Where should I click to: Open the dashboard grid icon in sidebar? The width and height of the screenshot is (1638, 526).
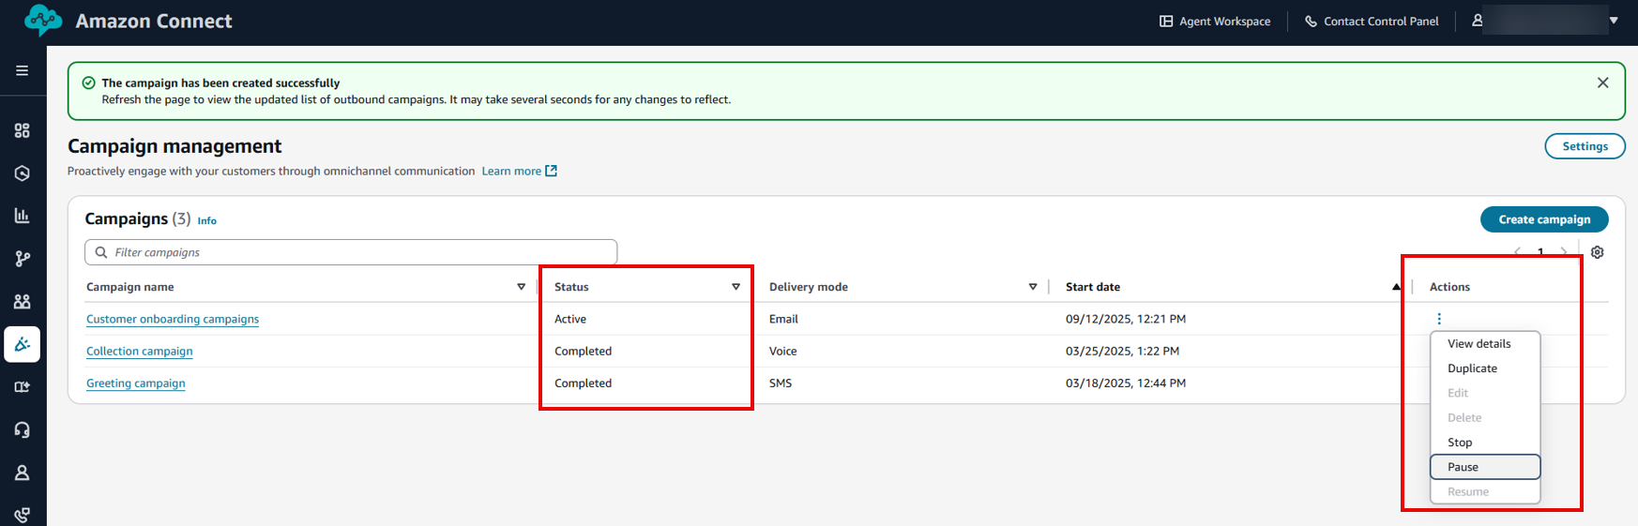[x=22, y=130]
